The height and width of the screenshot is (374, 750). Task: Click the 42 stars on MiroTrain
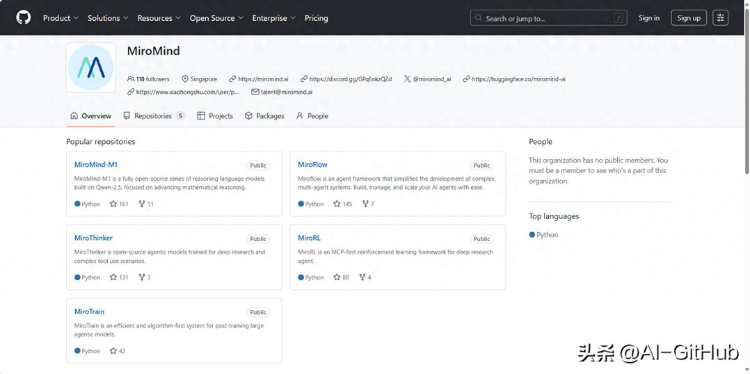tap(118, 351)
